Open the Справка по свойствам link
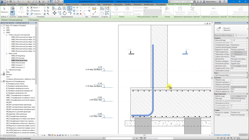The image size is (249, 140). point(222,135)
